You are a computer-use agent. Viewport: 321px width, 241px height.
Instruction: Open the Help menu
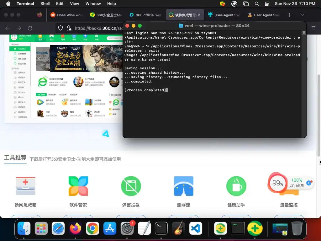pyautogui.click(x=112, y=4)
